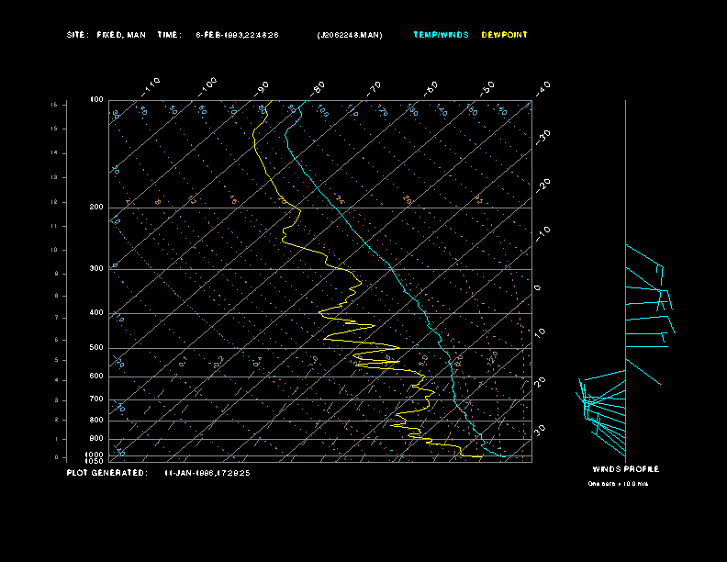Click the yellow DEWPOINT legend label

(x=504, y=35)
